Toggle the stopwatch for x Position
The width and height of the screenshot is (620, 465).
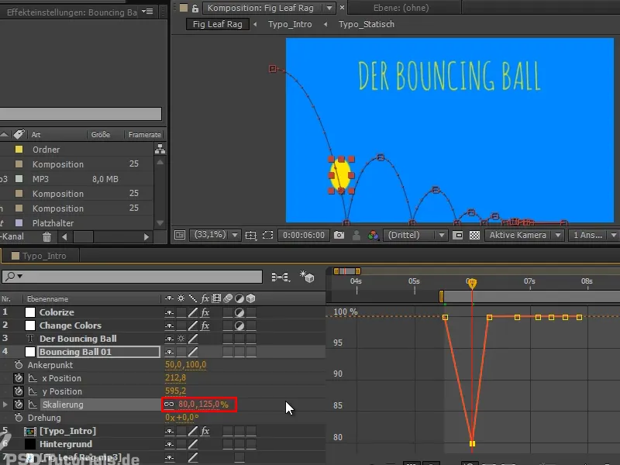[x=19, y=378]
